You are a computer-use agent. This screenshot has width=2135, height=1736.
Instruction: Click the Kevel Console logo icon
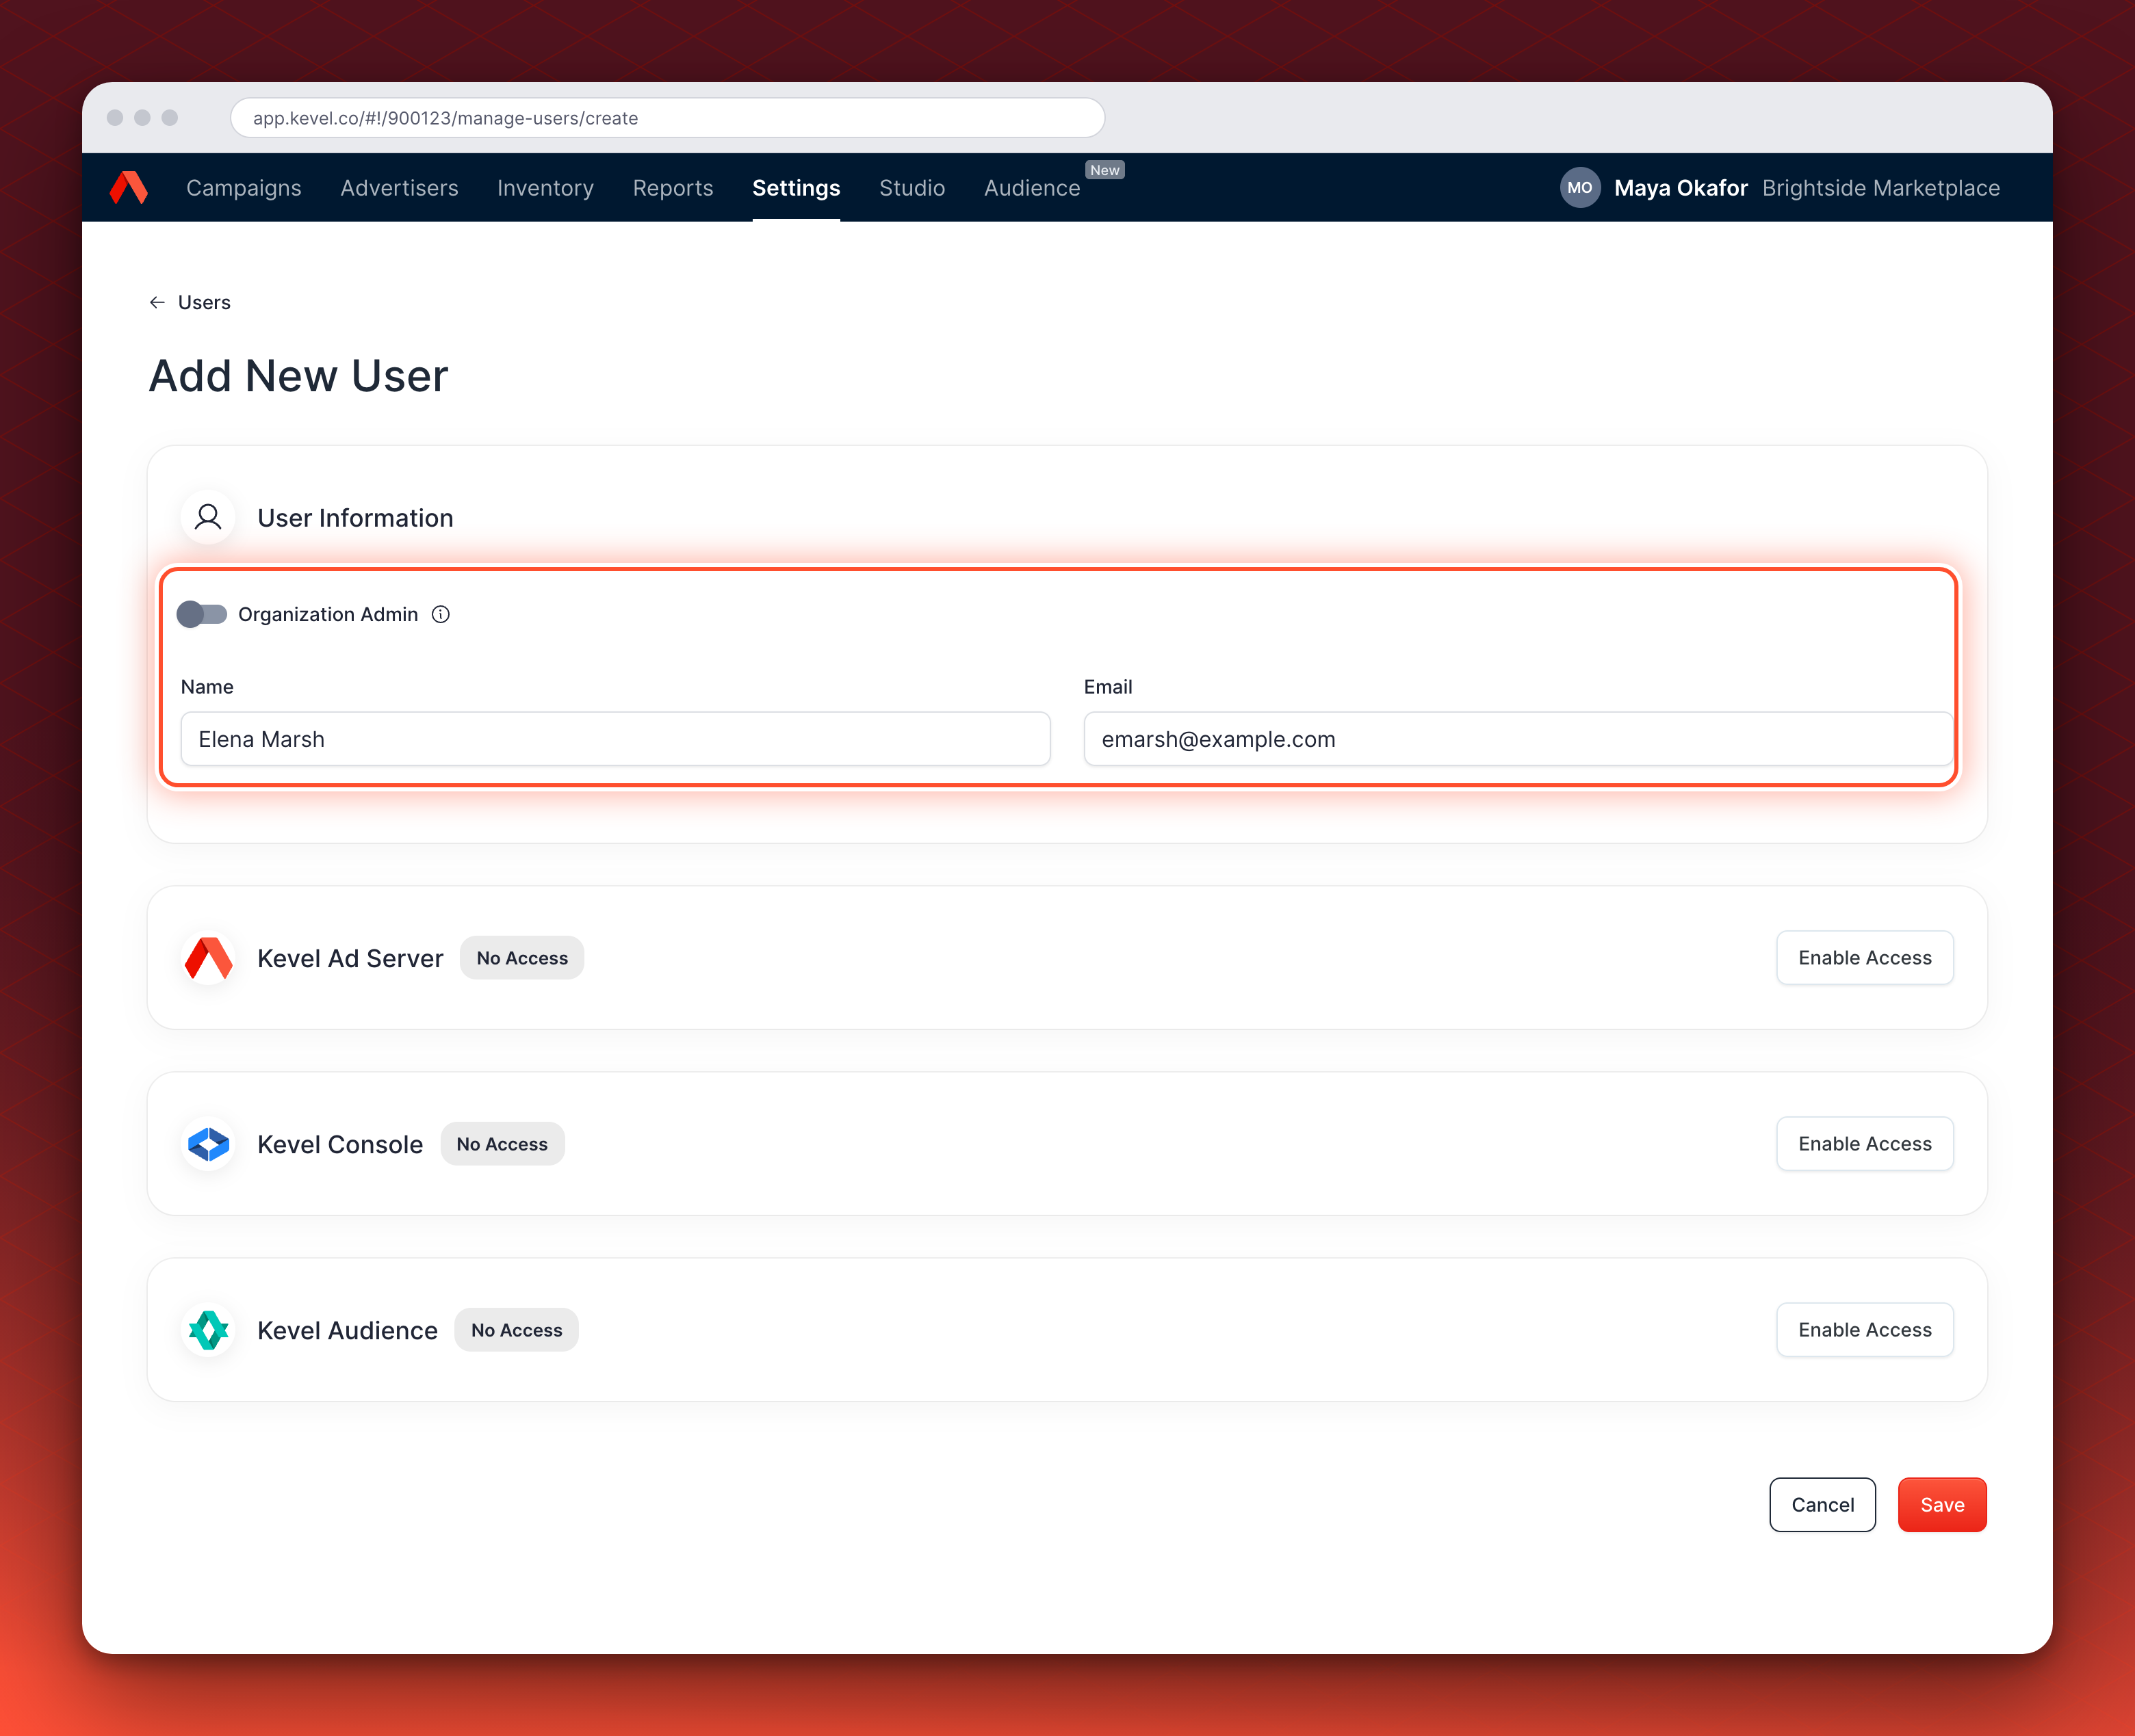coord(209,1144)
